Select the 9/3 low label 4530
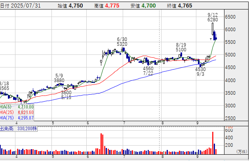Screen dimensions: 249x161 point(201,69)
